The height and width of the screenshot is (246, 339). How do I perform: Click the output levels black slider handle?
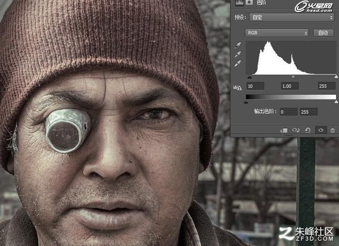pyautogui.click(x=246, y=102)
